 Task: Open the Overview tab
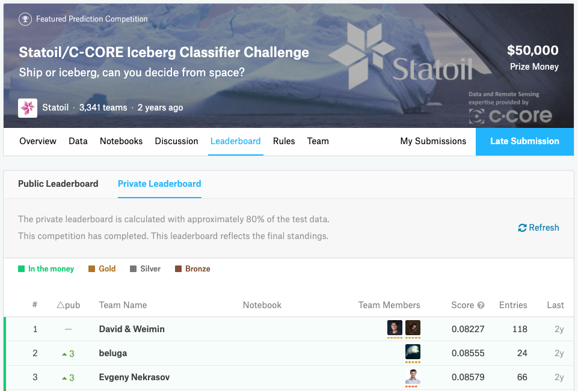(x=38, y=141)
